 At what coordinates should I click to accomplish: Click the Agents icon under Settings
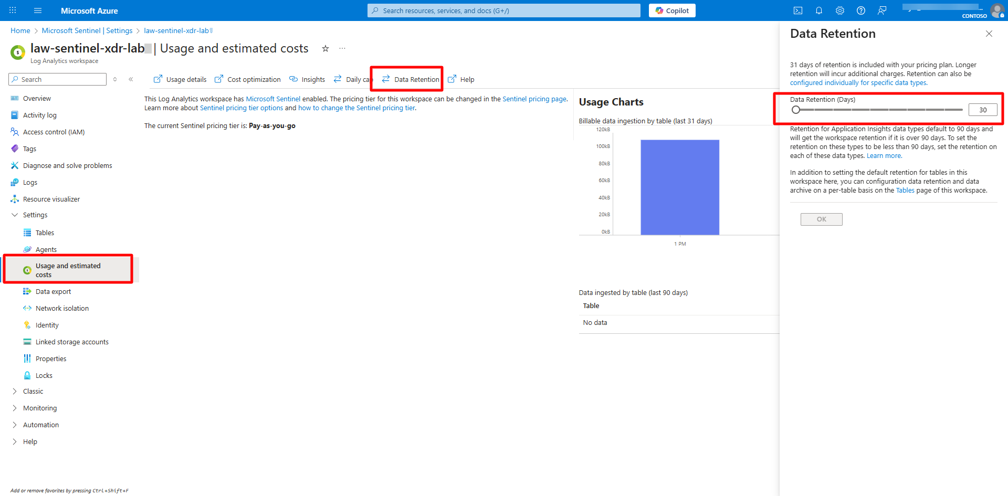pyautogui.click(x=27, y=249)
